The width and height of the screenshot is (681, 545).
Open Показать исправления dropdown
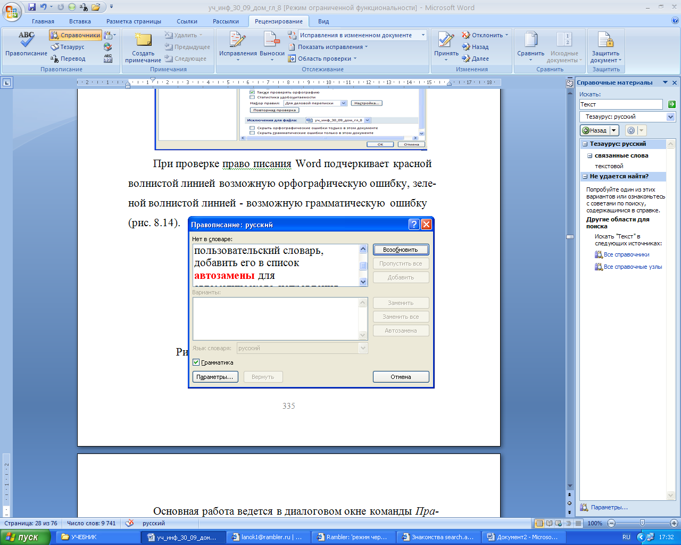[328, 47]
